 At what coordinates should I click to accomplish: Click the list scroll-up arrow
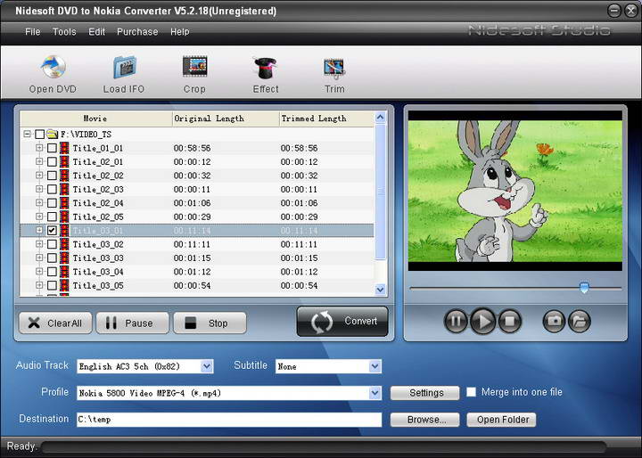click(x=380, y=118)
